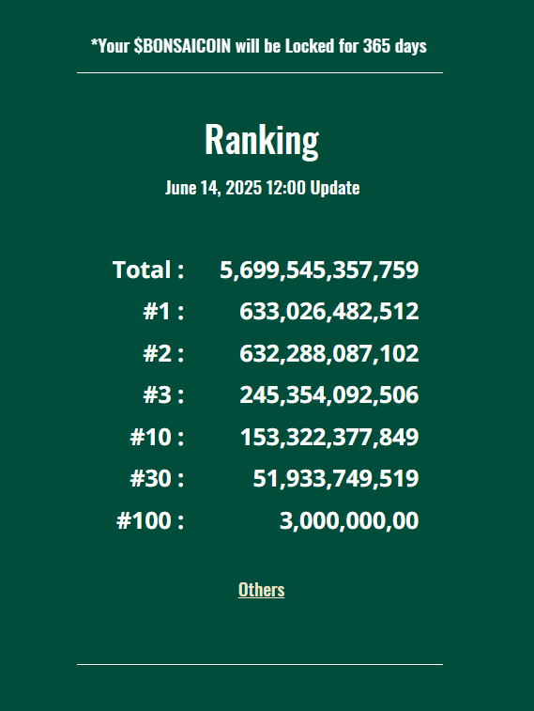Click the $BONSAICOIN locked for 365 days notice
The width and height of the screenshot is (534, 711).
pos(259,46)
